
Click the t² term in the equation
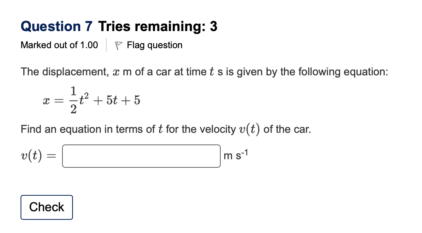tap(83, 98)
